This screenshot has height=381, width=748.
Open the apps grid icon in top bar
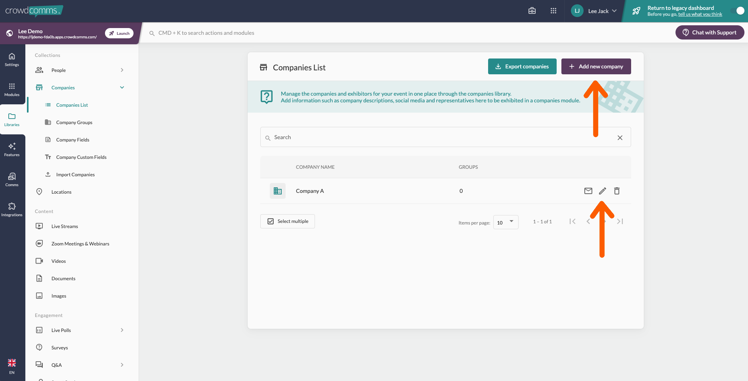point(553,11)
